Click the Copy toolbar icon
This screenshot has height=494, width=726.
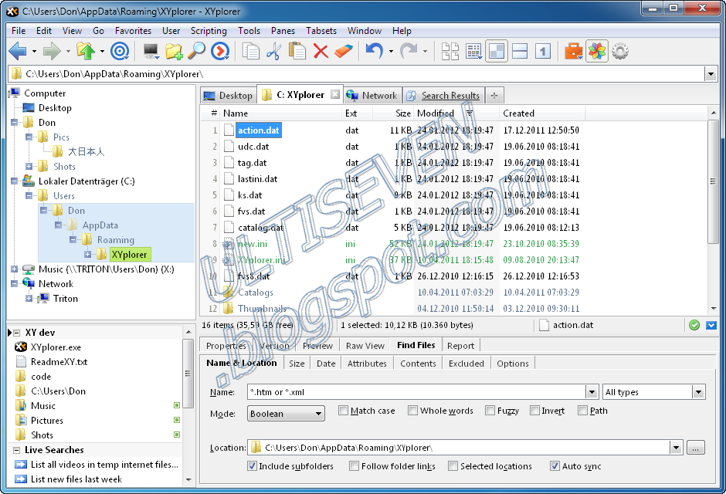point(251,51)
